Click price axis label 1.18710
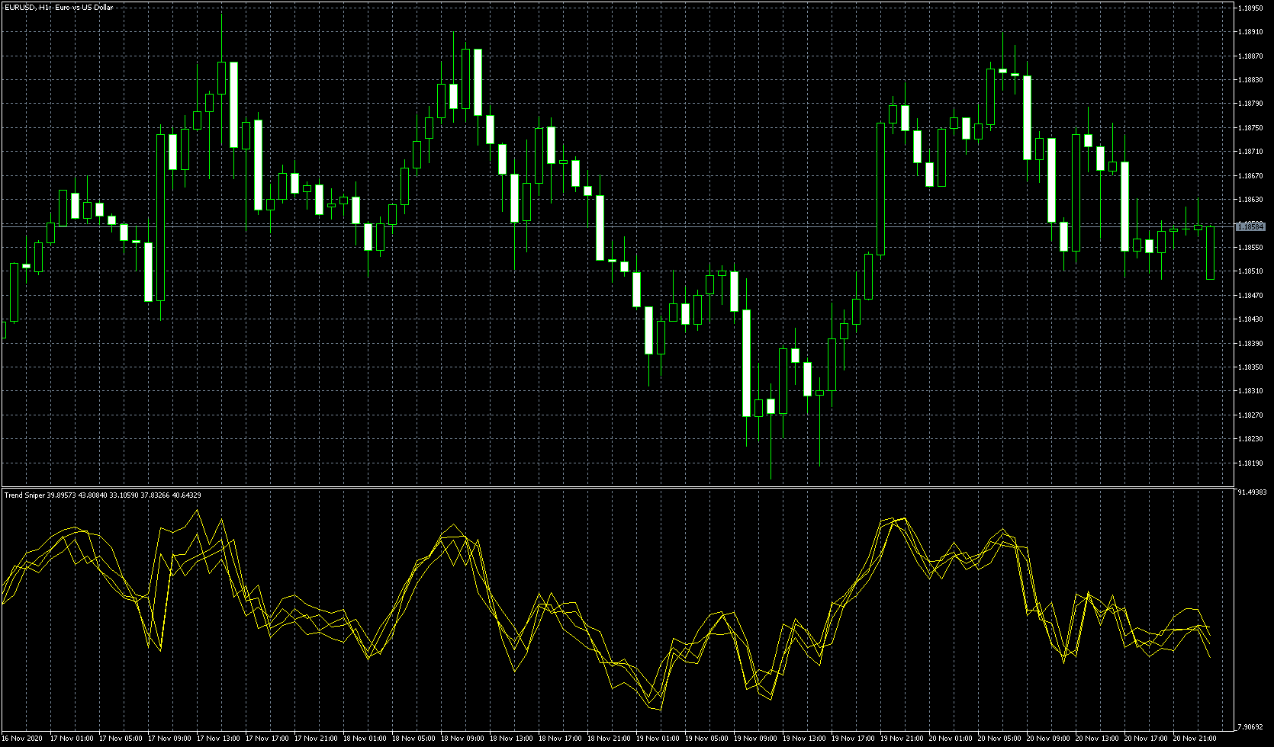 [x=1251, y=152]
